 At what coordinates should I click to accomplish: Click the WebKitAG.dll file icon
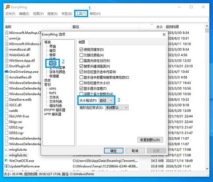point(7,55)
